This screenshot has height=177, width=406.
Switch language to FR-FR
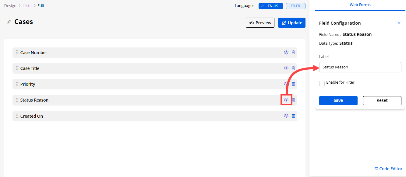coord(295,6)
